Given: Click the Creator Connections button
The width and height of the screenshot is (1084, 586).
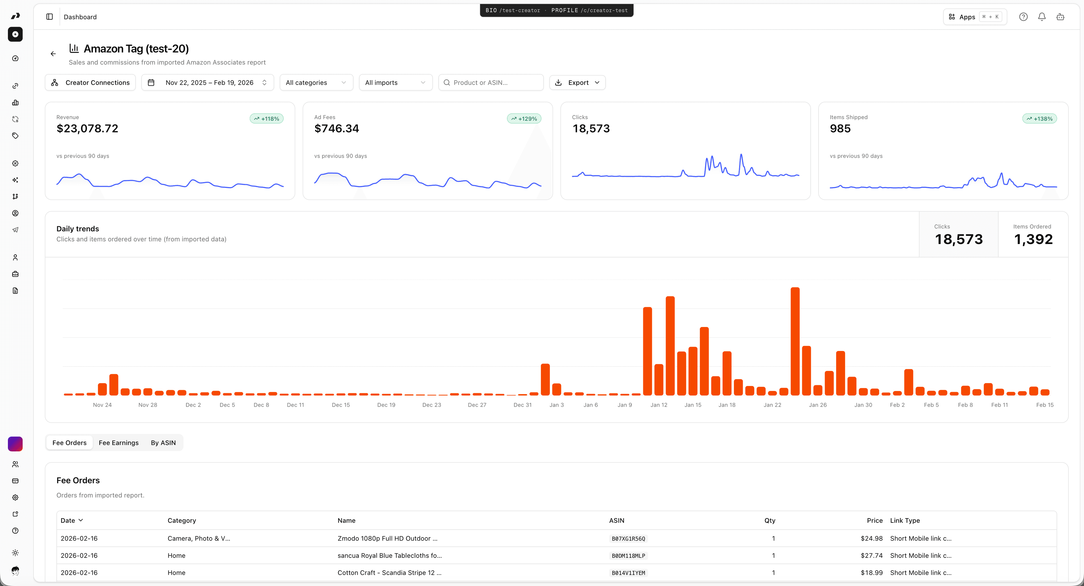Looking at the screenshot, I should click(x=90, y=82).
